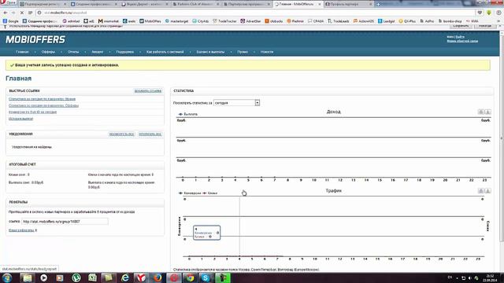
Task: Open the Speed Dial grid icon
Action: [30, 13]
